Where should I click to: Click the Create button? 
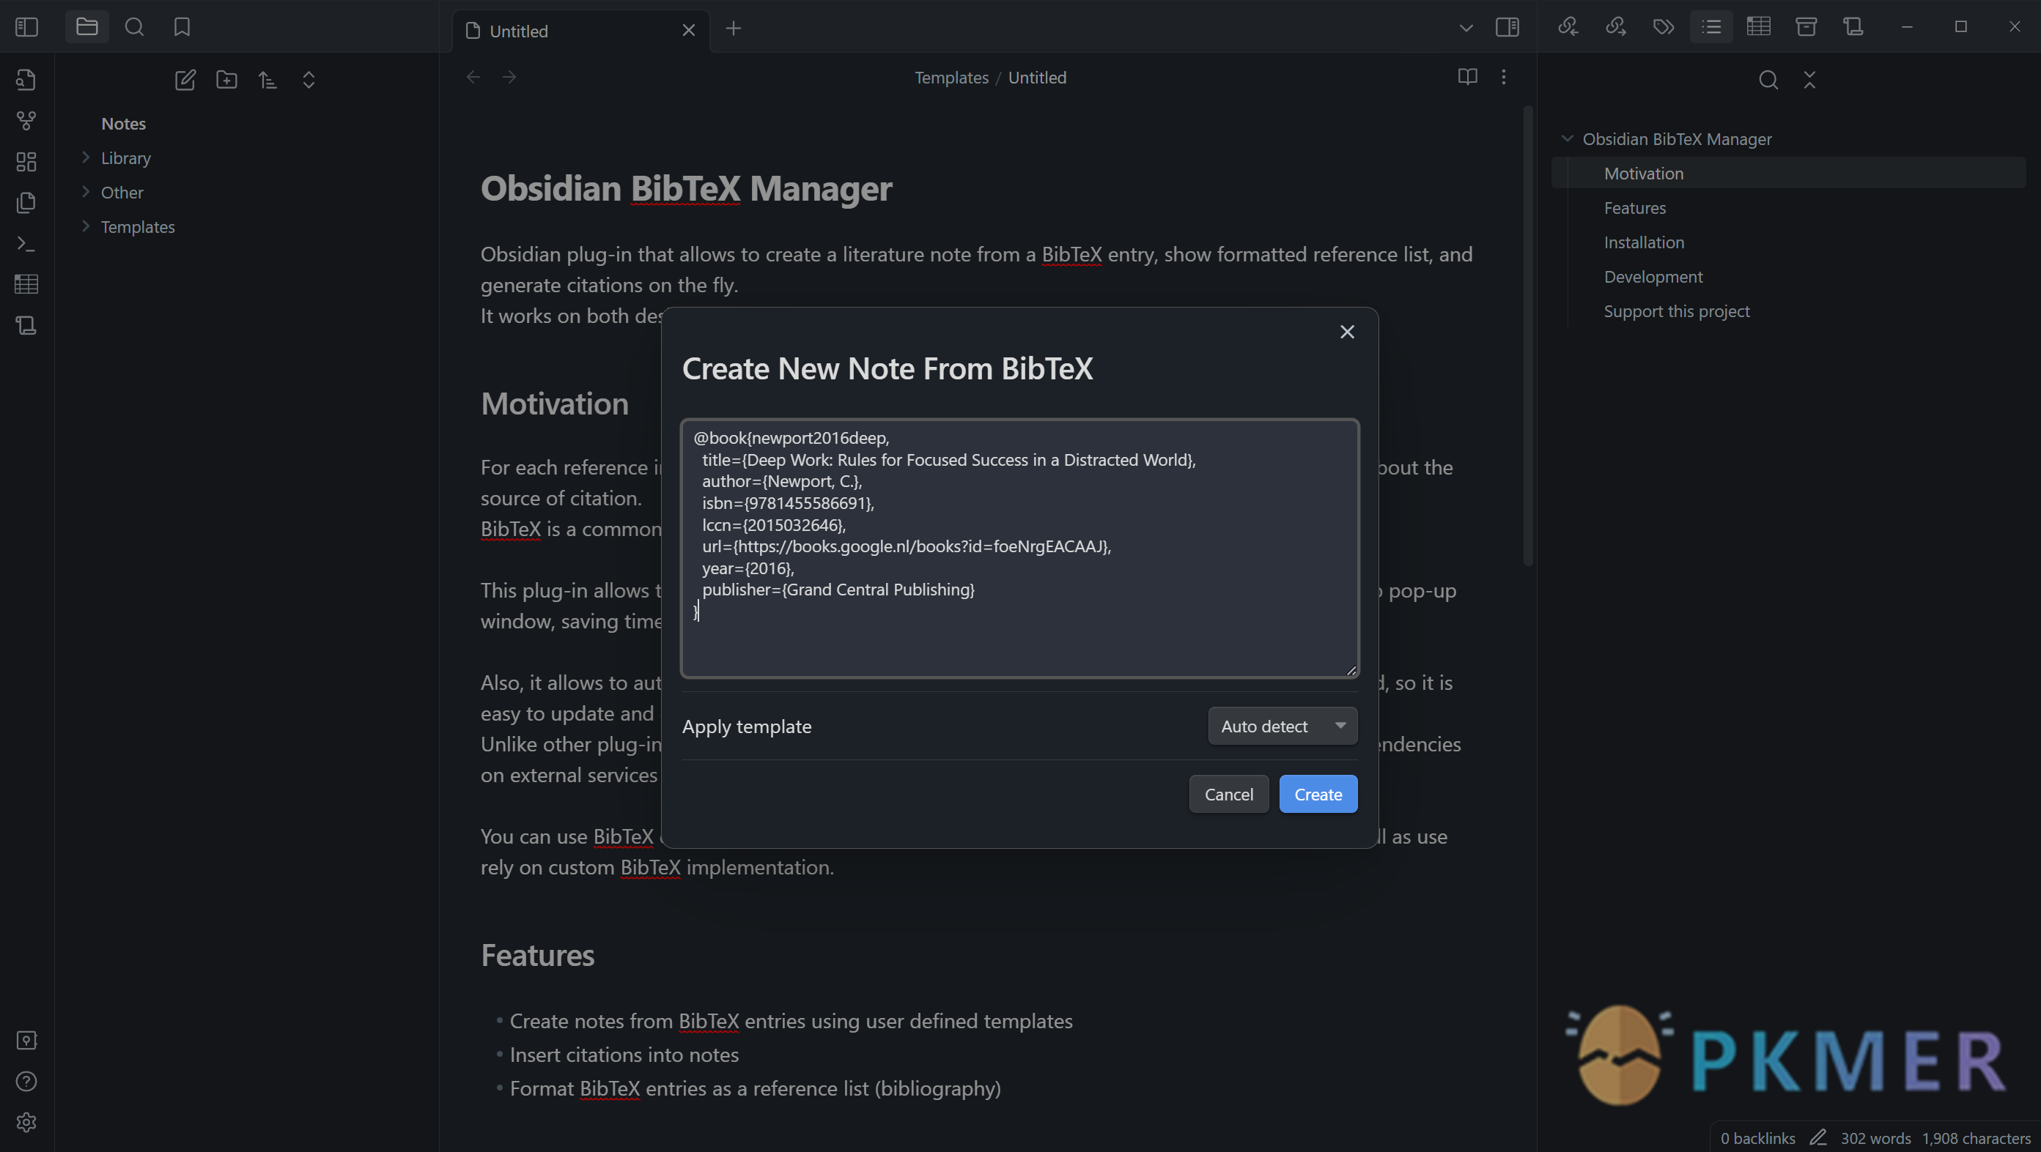tap(1318, 794)
